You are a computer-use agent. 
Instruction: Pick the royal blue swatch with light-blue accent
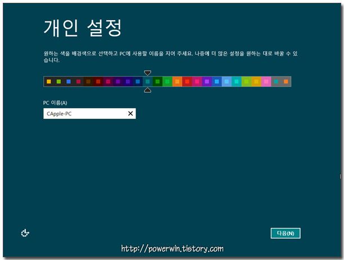pos(217,82)
